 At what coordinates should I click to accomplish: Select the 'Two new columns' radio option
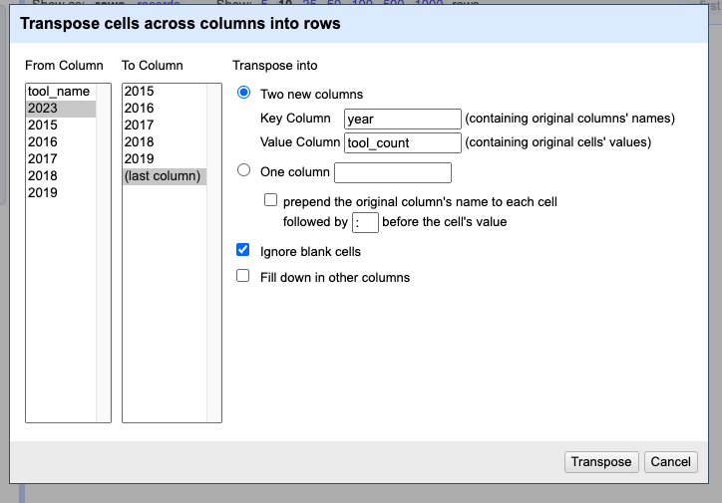(x=243, y=94)
